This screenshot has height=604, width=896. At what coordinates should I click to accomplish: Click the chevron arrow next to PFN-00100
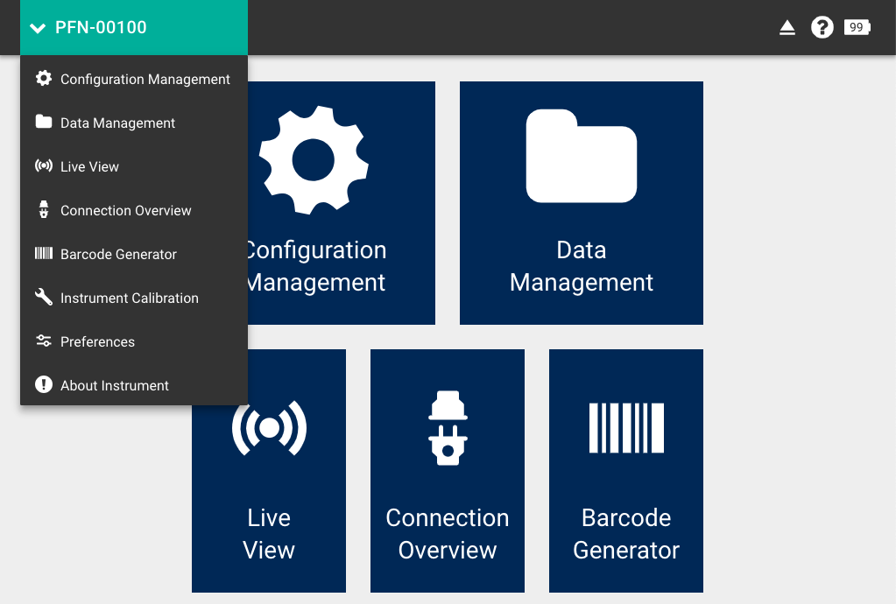pos(38,28)
